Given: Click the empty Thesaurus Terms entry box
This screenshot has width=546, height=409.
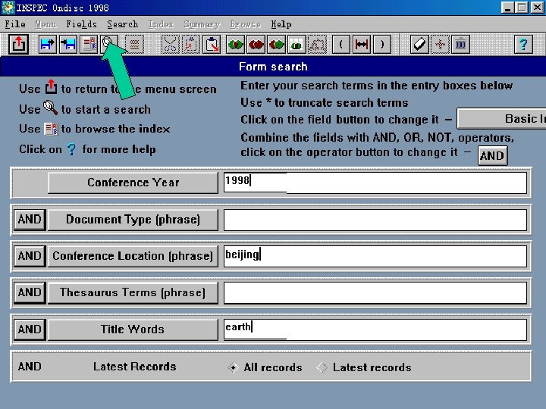Looking at the screenshot, I should [x=375, y=293].
